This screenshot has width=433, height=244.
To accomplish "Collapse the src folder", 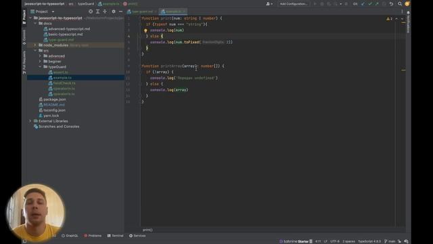I will pos(35,51).
